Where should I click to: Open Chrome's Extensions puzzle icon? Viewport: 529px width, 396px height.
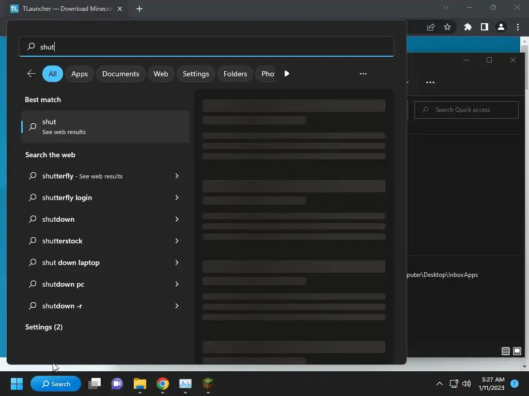(468, 27)
